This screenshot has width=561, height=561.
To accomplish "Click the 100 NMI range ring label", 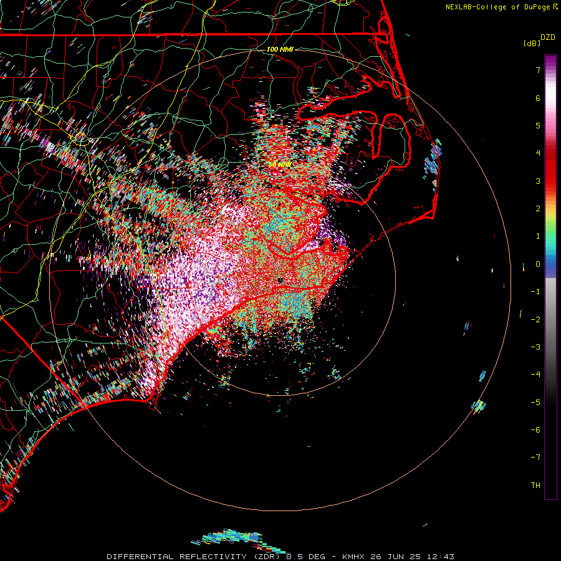I will [280, 49].
